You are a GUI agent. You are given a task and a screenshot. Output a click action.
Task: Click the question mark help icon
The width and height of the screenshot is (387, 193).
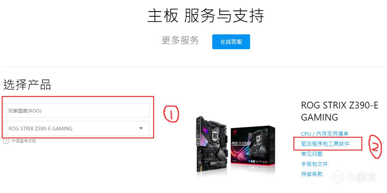(6, 141)
